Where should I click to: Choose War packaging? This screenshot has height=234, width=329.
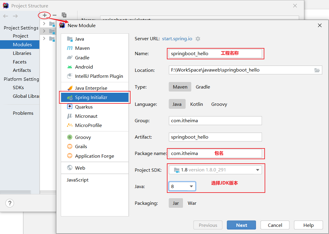click(192, 203)
